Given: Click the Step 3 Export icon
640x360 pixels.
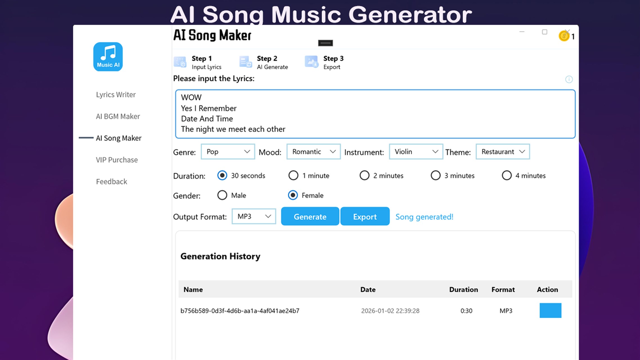Looking at the screenshot, I should click(x=311, y=62).
